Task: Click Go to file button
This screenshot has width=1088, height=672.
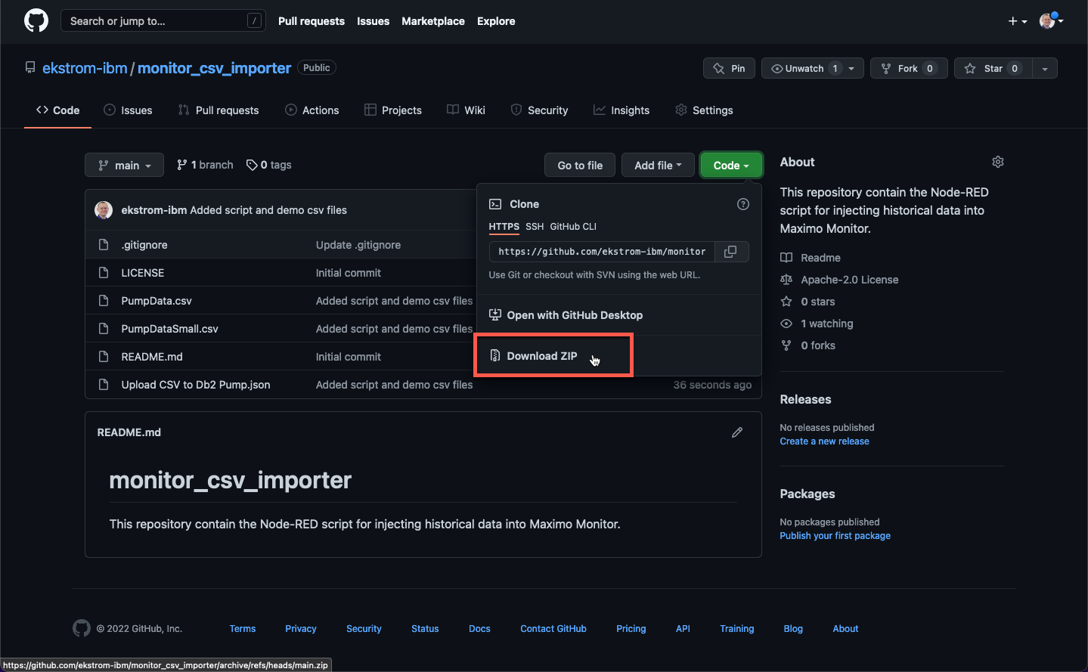Action: click(580, 165)
